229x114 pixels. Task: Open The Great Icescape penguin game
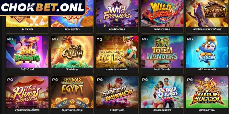pos(207,52)
